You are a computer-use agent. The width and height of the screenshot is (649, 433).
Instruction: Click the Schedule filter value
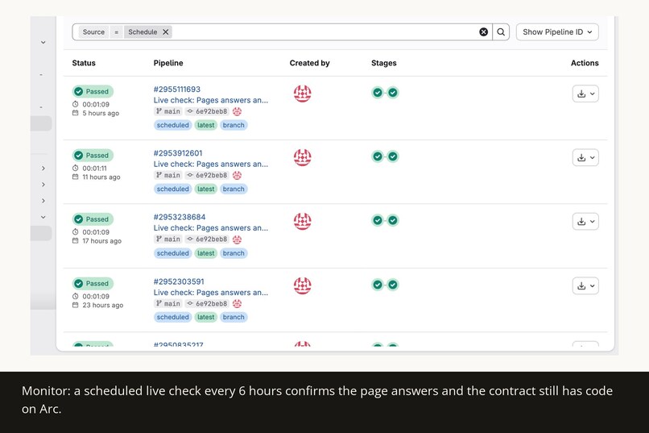coord(143,32)
